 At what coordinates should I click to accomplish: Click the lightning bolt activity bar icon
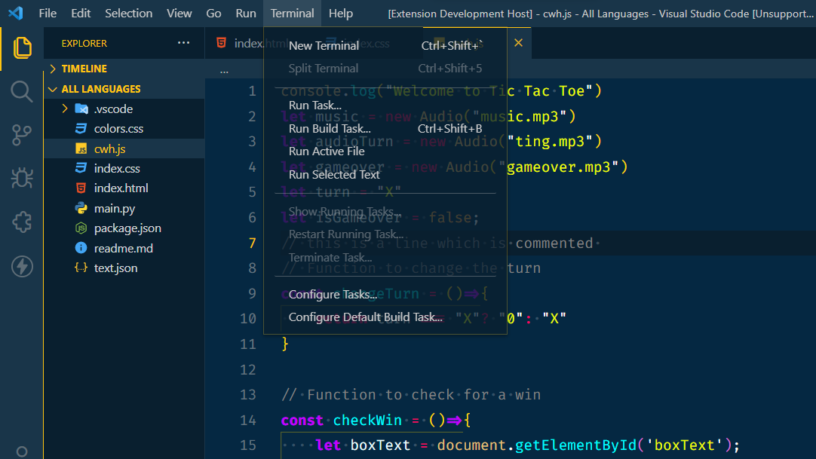click(x=22, y=267)
